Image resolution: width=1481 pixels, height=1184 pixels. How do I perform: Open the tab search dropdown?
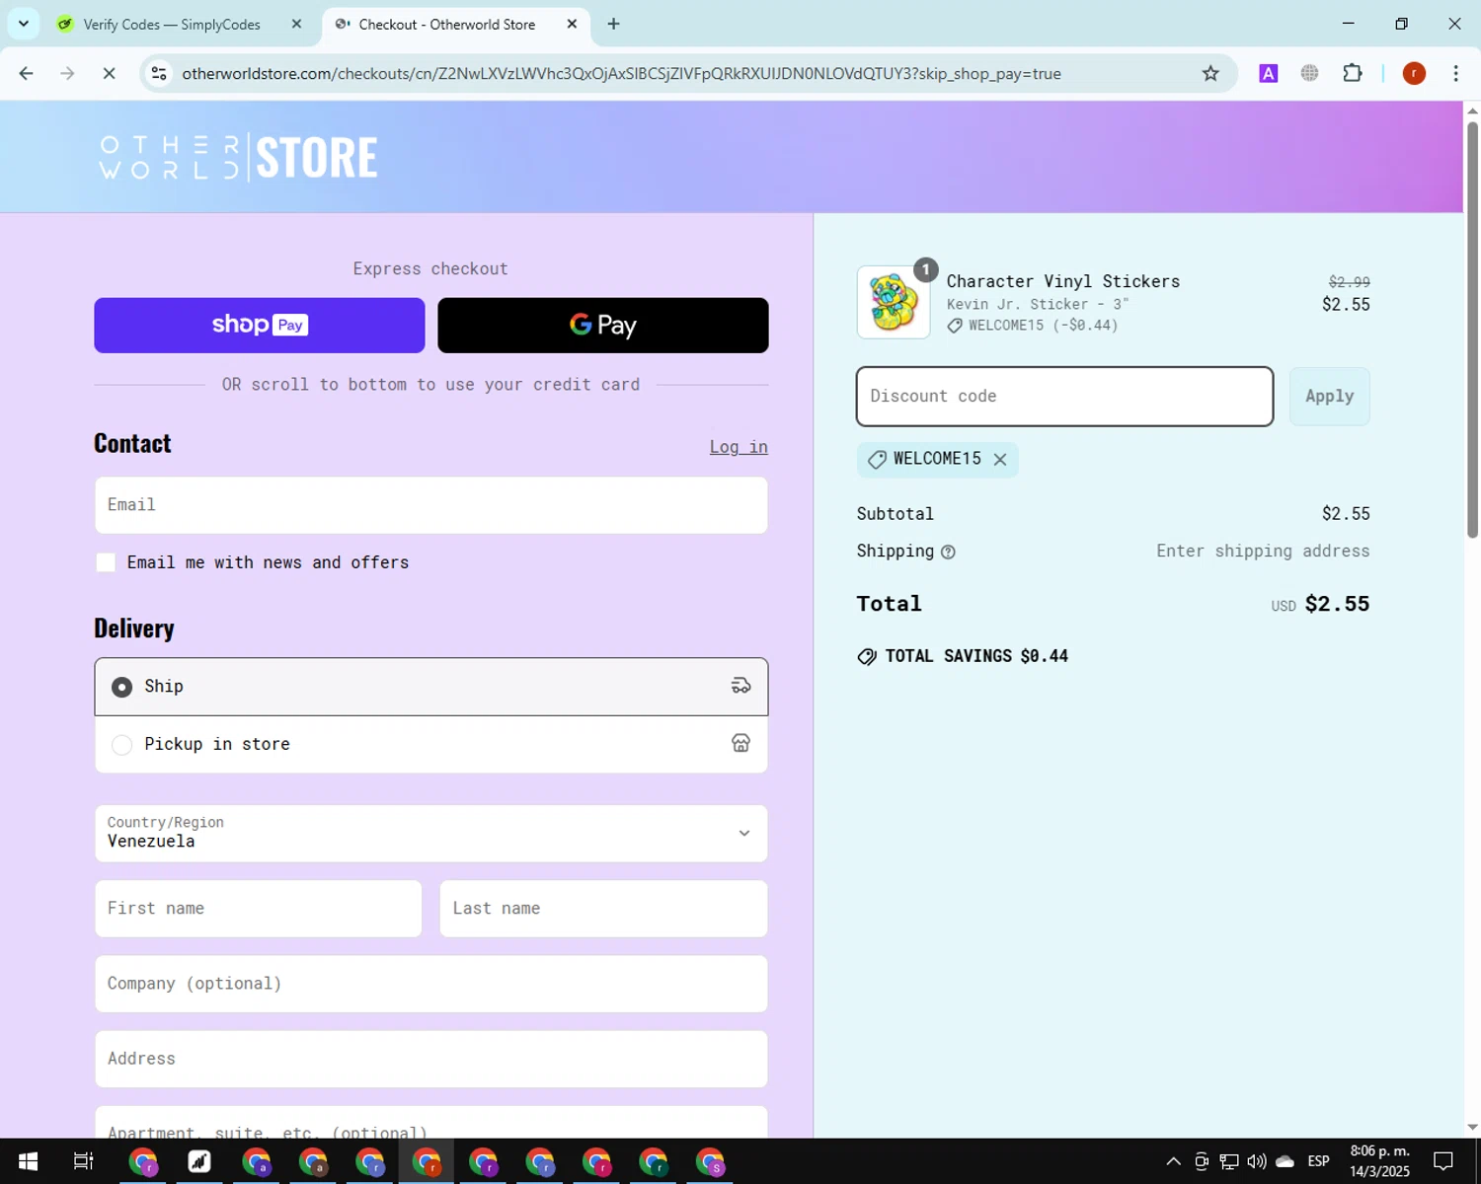24,24
